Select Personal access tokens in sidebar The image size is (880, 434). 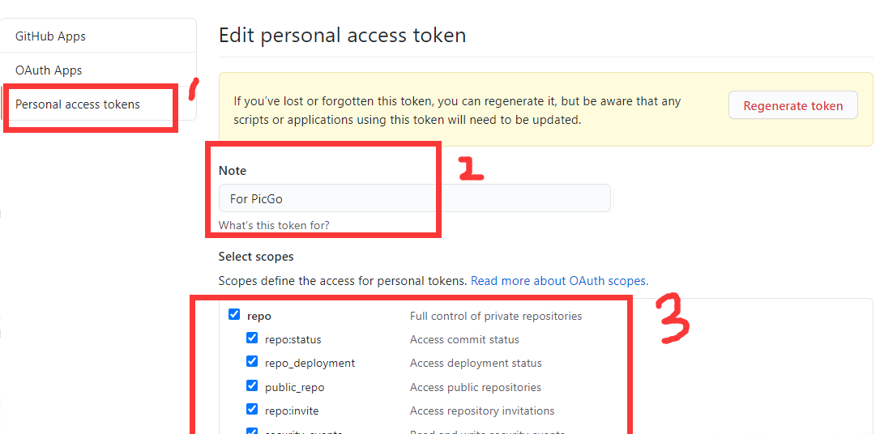pos(78,104)
